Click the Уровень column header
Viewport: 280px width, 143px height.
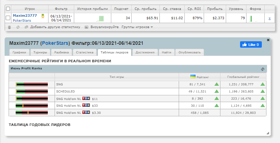tap(236, 9)
